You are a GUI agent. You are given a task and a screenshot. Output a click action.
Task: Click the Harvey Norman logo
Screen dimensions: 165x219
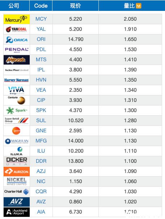(x=17, y=80)
